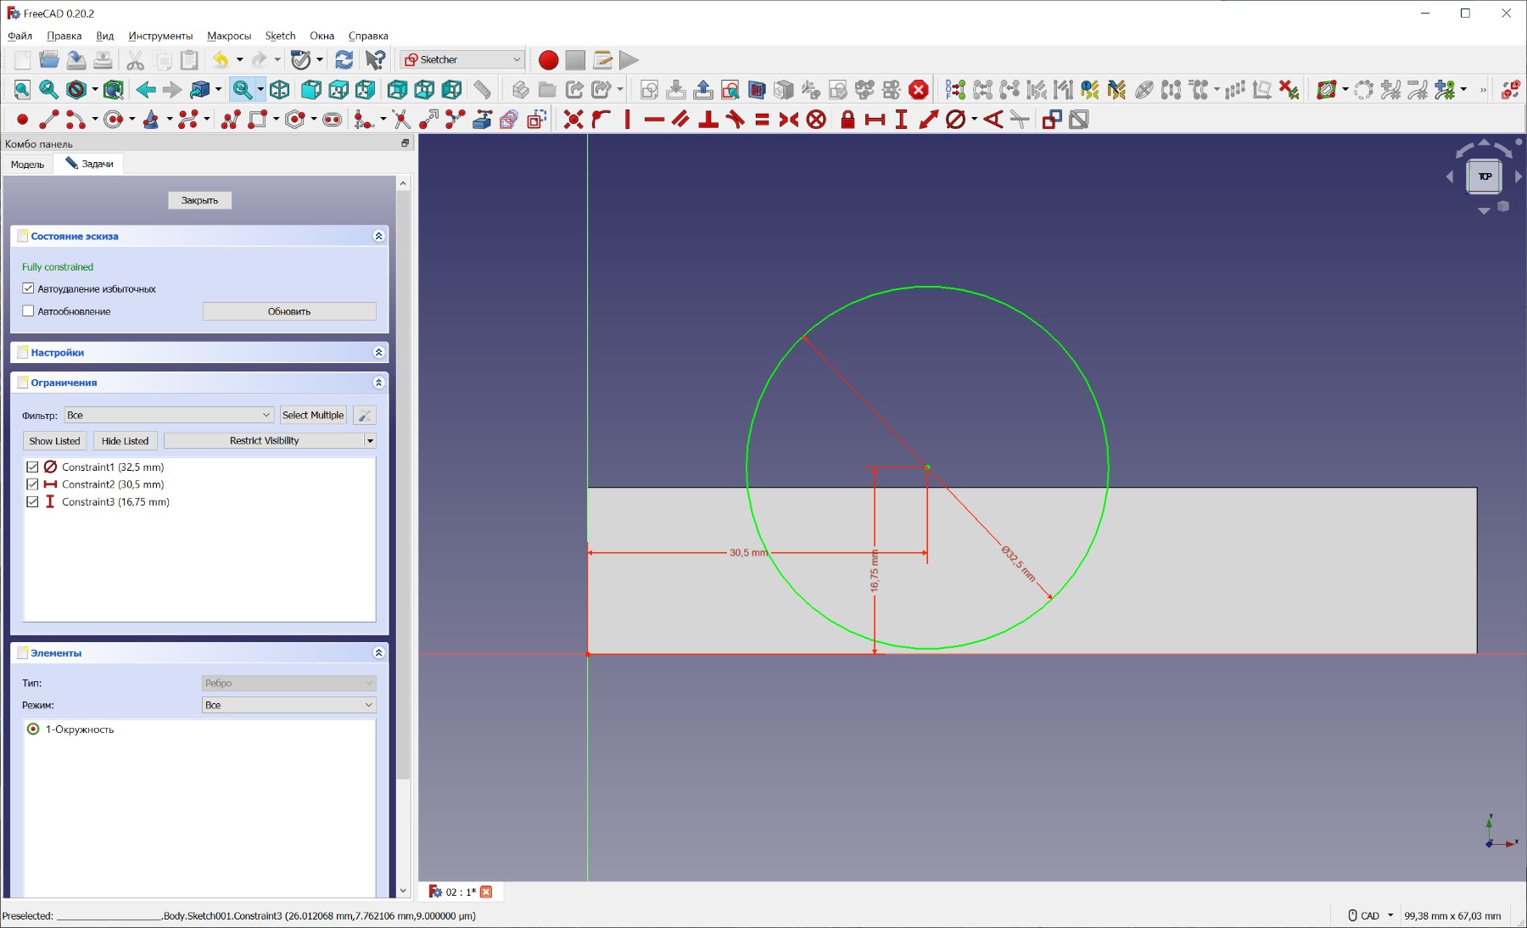Screen dimensions: 1527x928
Task: Select the Create line tool
Action: pyautogui.click(x=49, y=120)
